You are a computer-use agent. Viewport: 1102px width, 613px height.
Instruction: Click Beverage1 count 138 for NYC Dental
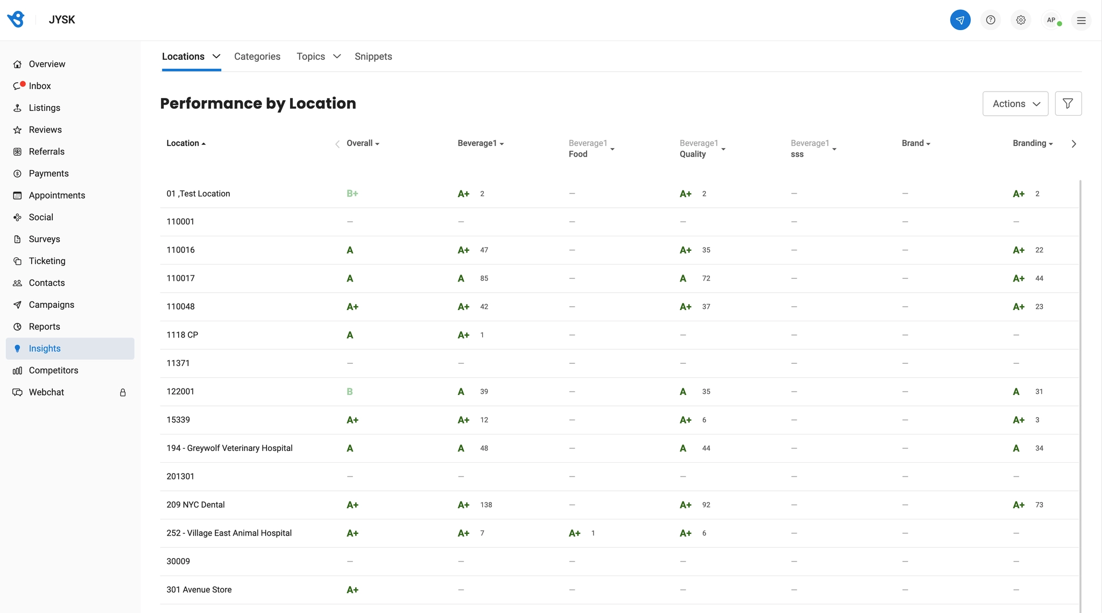coord(486,505)
